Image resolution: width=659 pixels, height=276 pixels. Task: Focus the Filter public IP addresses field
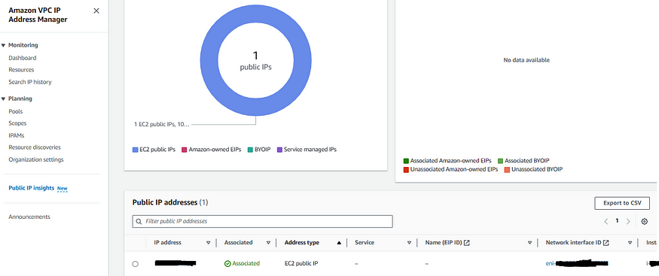(x=262, y=221)
